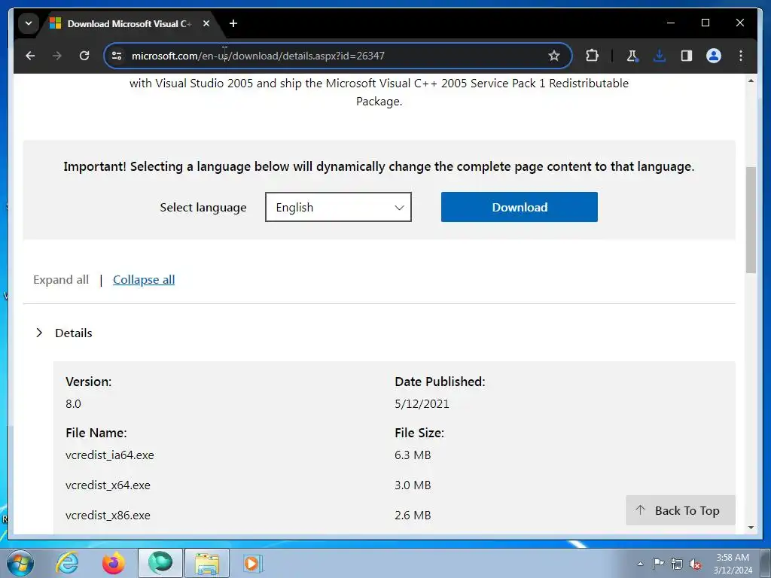Viewport: 771px width, 578px height.
Task: Launch Internet Explorer from taskbar
Action: [67, 563]
